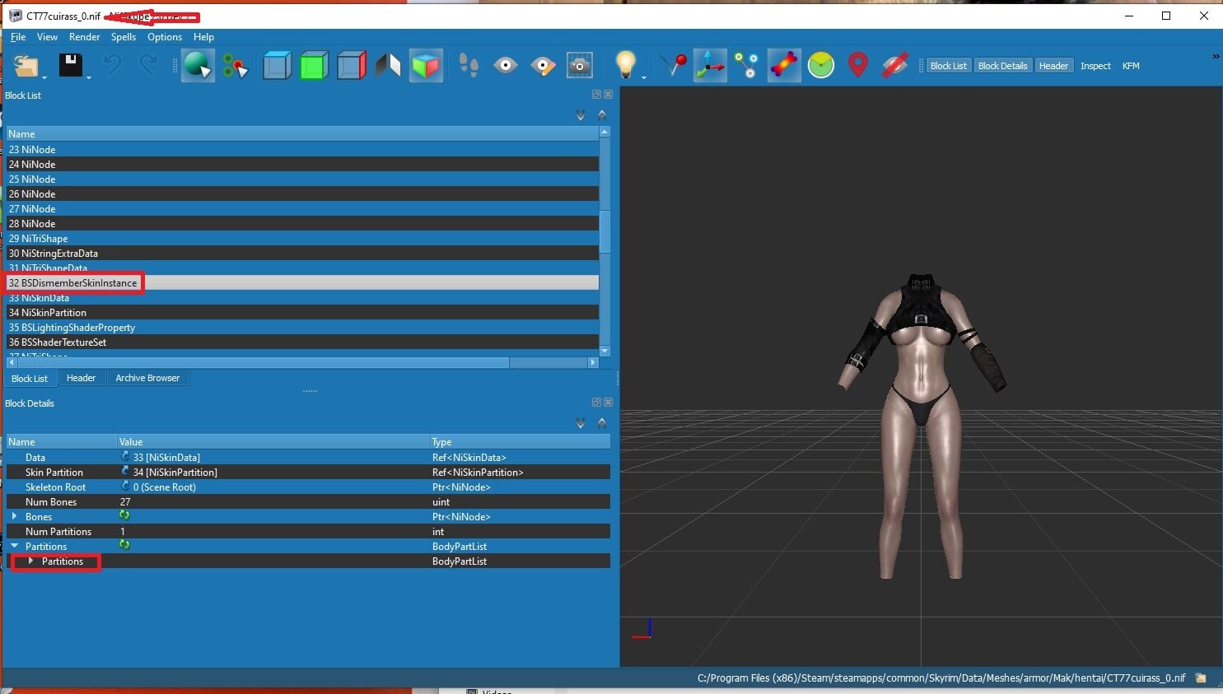
Task: Toggle Show Axes arrows icon
Action: pos(710,66)
